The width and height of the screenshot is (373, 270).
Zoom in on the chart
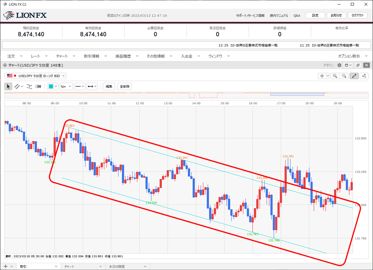tap(335, 76)
